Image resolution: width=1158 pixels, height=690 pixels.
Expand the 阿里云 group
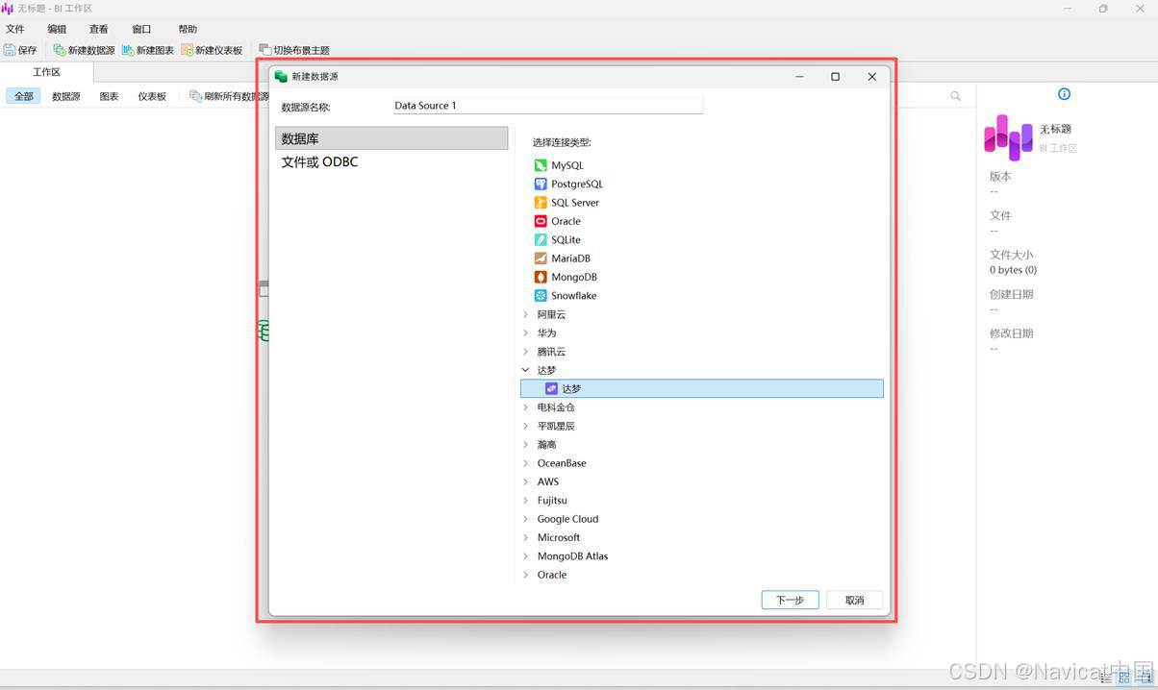click(525, 314)
